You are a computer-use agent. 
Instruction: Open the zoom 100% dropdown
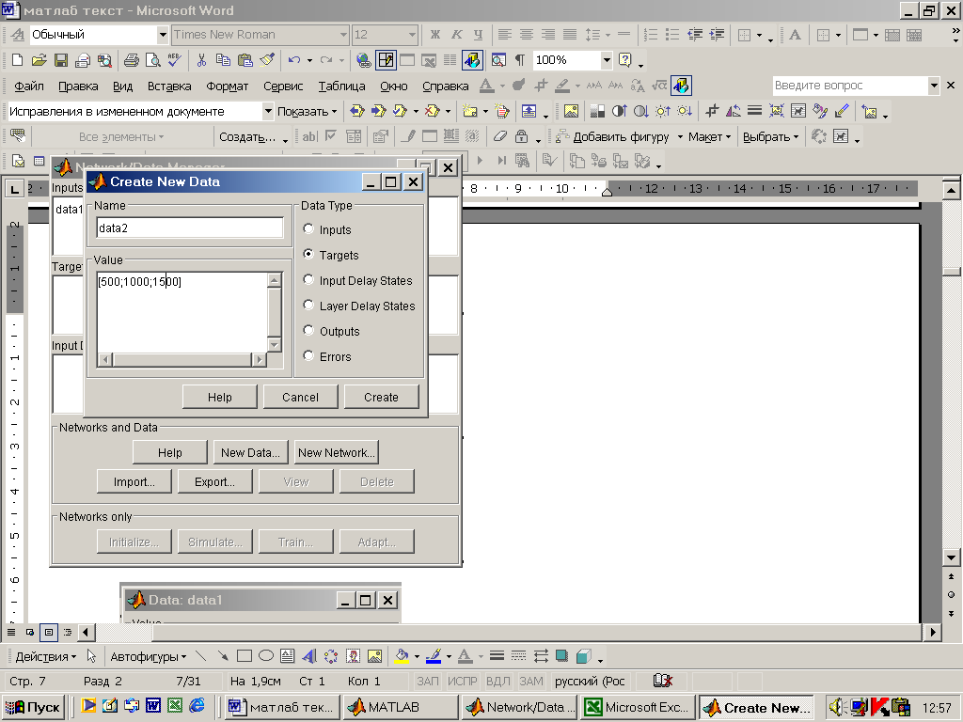coord(607,60)
